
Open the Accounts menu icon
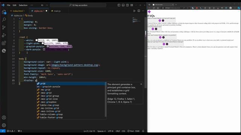[4, 117]
